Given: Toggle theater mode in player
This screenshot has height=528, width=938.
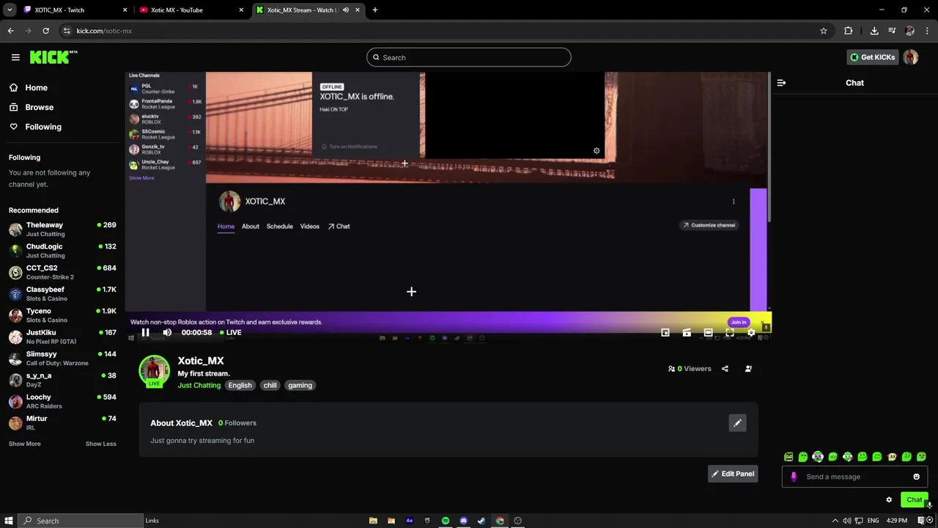Looking at the screenshot, I should click(x=708, y=332).
